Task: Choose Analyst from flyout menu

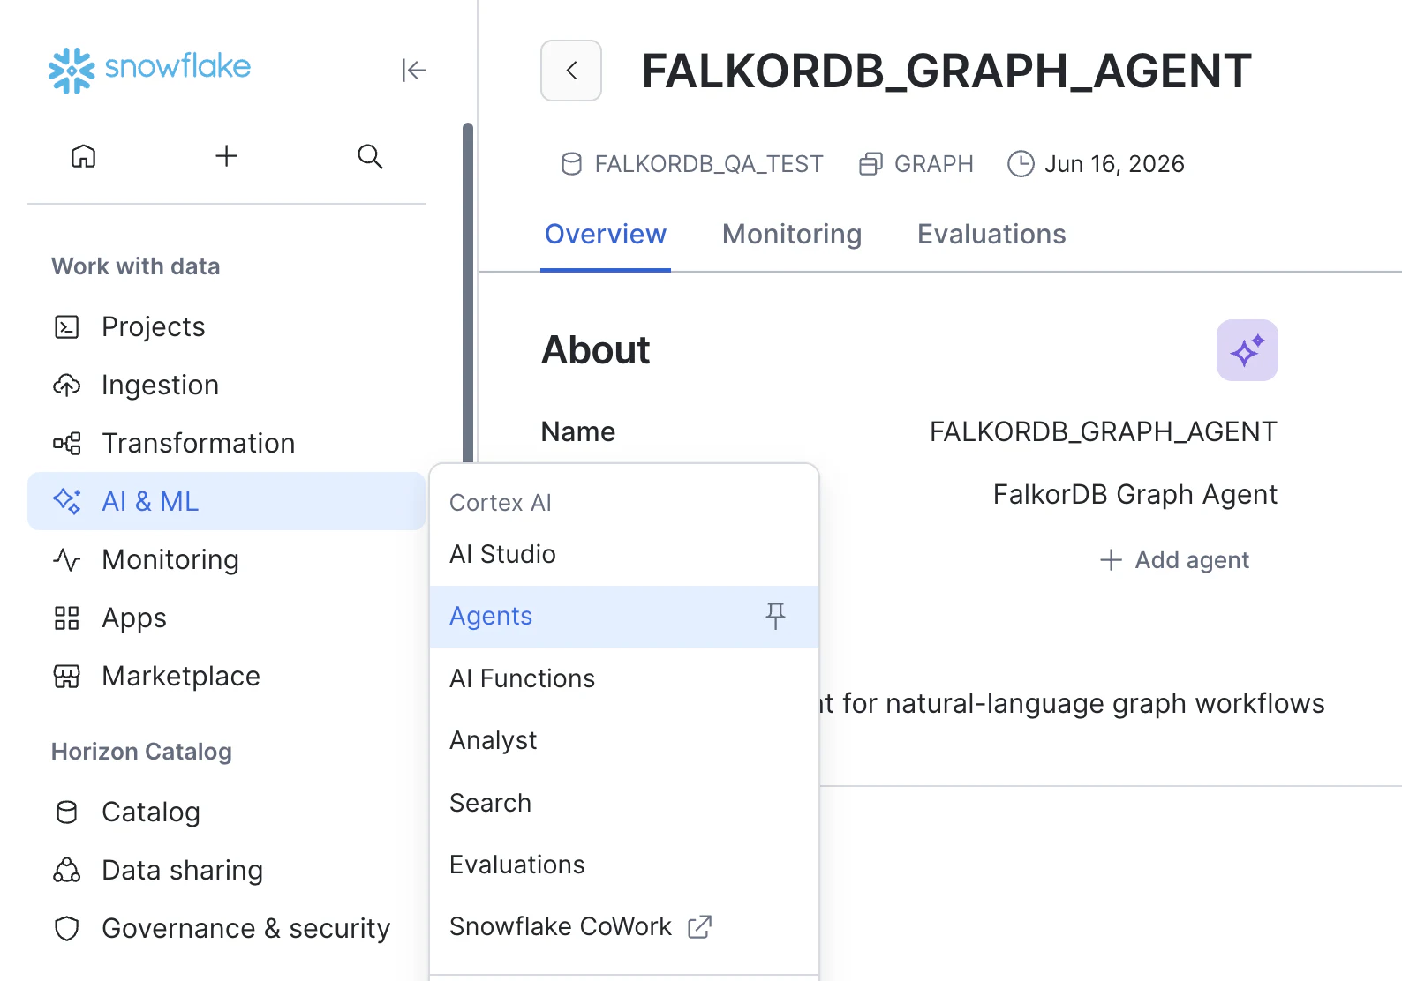Action: 624,740
